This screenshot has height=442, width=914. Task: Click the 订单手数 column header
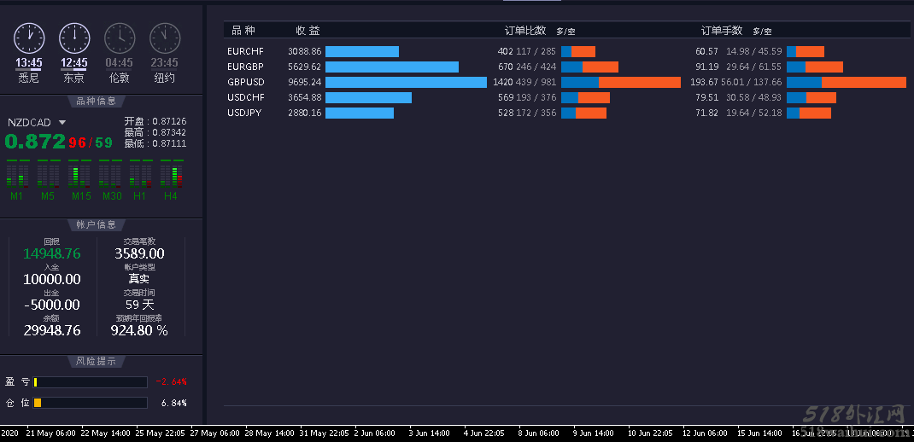(722, 31)
